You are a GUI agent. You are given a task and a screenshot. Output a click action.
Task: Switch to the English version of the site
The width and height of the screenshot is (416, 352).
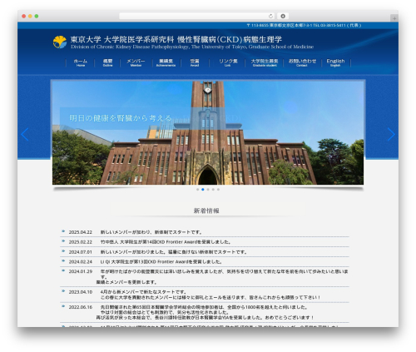[335, 62]
